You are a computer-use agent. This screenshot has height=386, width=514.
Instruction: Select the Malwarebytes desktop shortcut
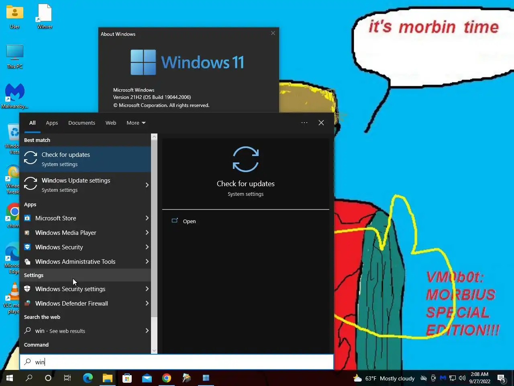[15, 96]
